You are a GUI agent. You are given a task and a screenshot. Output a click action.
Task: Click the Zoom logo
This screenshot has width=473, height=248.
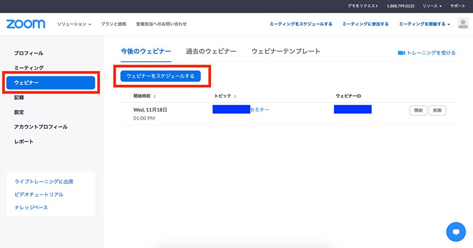coord(26,24)
